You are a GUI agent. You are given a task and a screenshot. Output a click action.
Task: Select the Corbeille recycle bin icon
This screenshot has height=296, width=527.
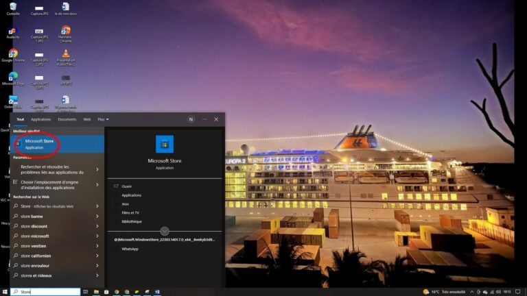(12, 7)
